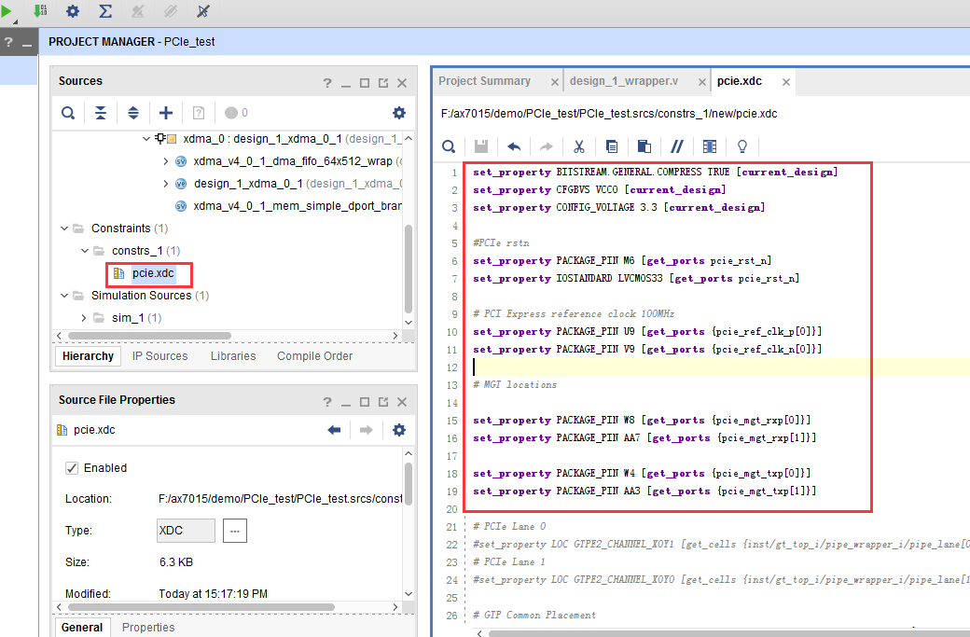Screen dimensions: 970x637
Task: Run synthesis with the green play icon
Action: [7, 10]
